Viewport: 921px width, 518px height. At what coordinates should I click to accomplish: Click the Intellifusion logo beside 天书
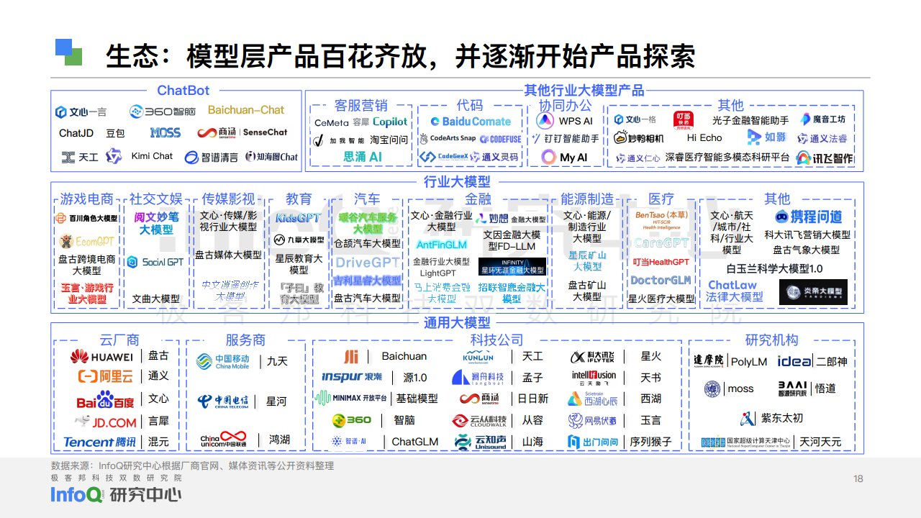click(x=594, y=378)
